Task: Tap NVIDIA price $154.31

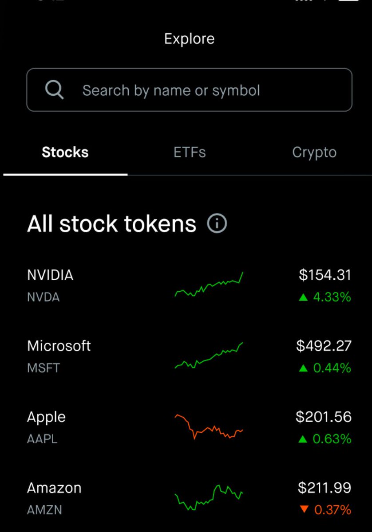Action: (x=325, y=275)
